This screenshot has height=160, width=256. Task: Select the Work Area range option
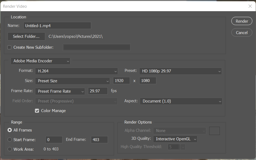[x=9, y=149]
